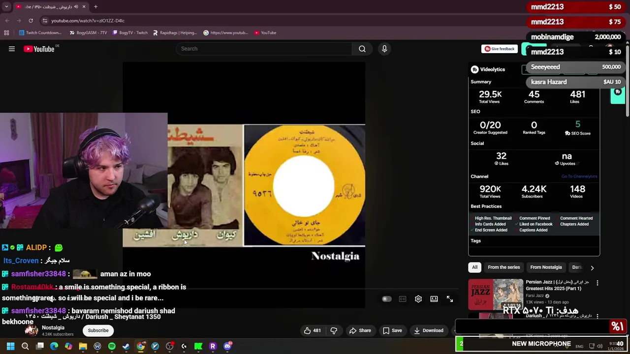Open player settings gear

pos(418,299)
